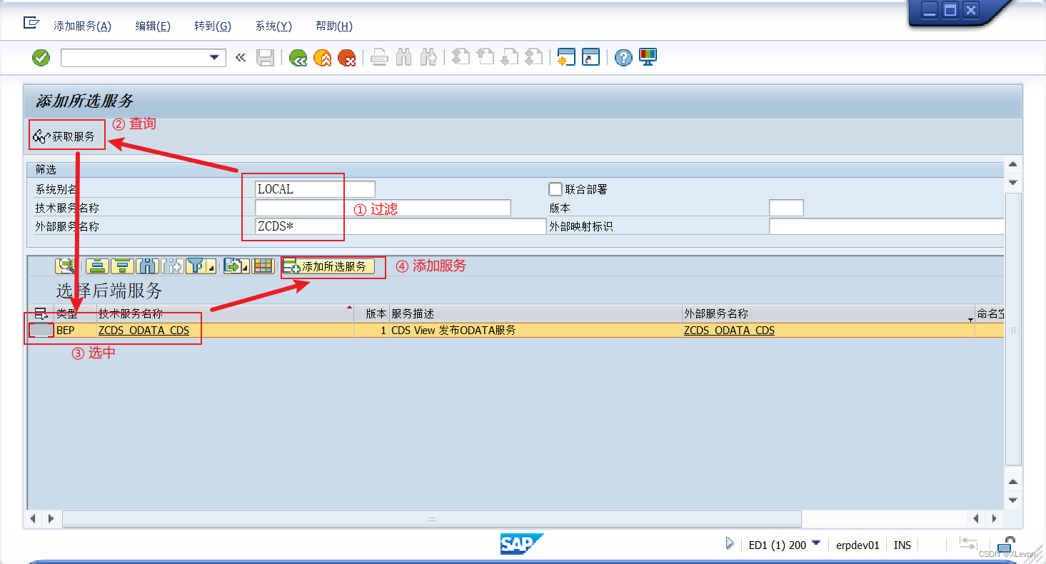Screen dimensions: 1046x564
Task: Click the 技术服务名称 column header
Action: pos(226,314)
